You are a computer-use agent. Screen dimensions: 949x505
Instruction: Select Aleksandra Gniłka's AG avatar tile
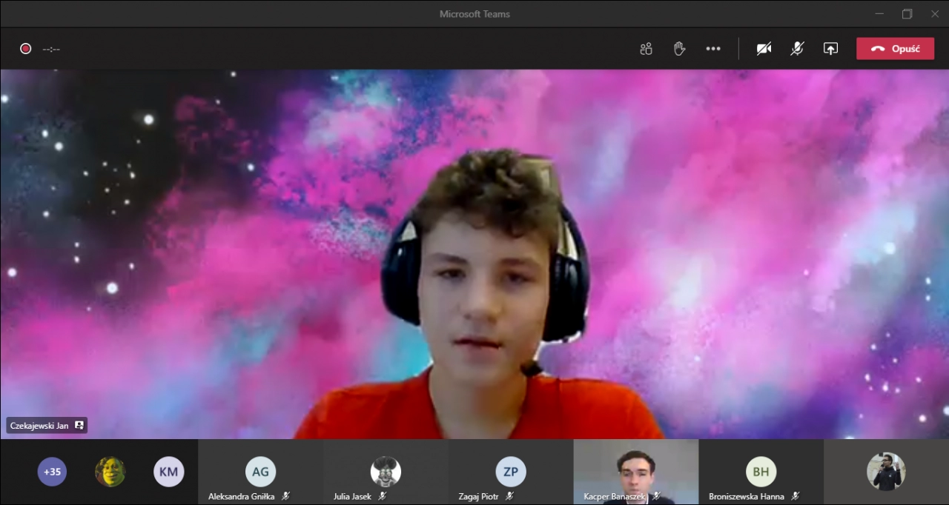pyautogui.click(x=260, y=472)
